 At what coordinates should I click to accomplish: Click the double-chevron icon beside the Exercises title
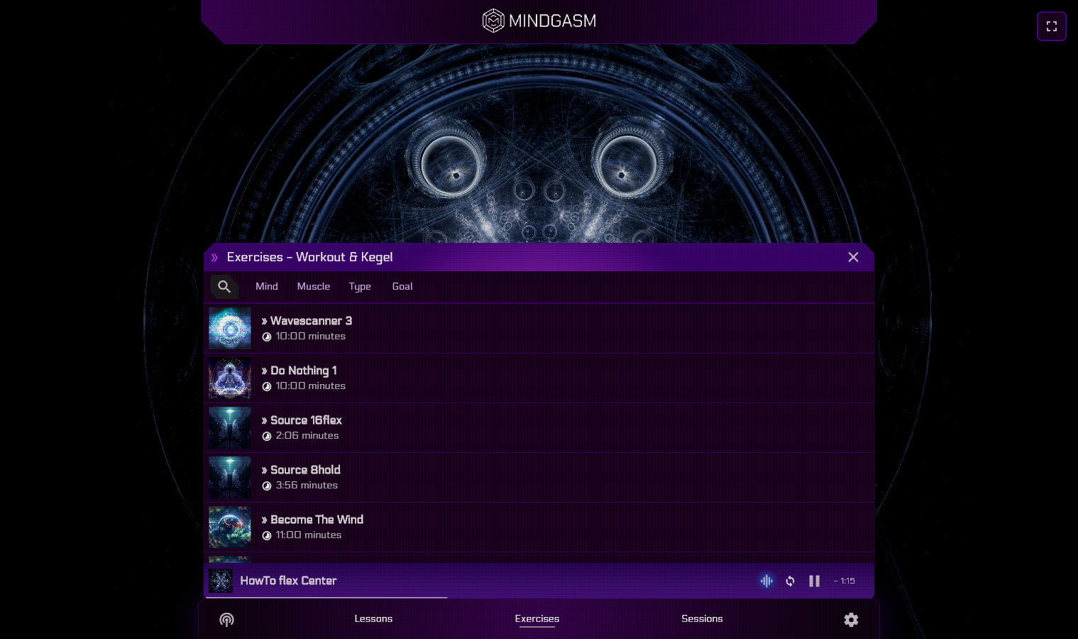tap(214, 257)
